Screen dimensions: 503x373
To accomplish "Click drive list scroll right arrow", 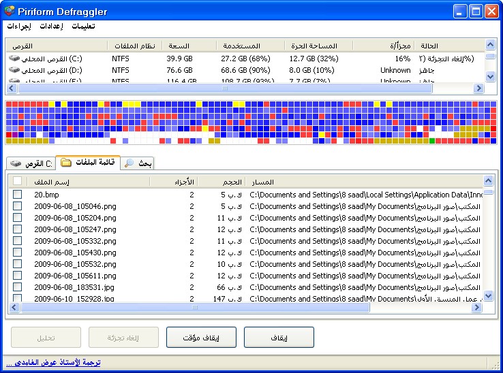I will (478, 88).
